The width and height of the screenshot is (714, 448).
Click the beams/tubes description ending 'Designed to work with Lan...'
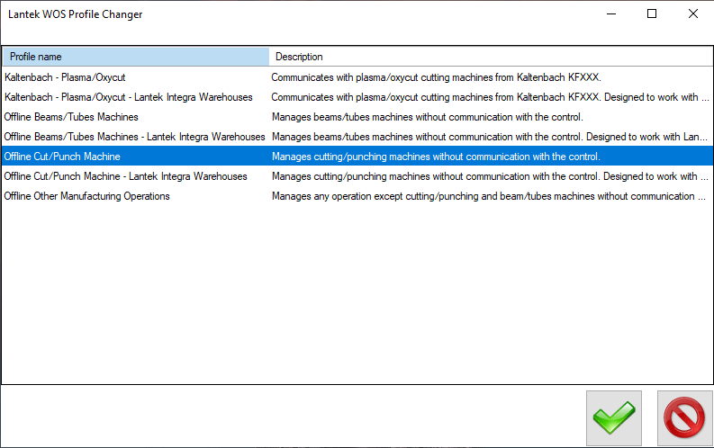(490, 137)
